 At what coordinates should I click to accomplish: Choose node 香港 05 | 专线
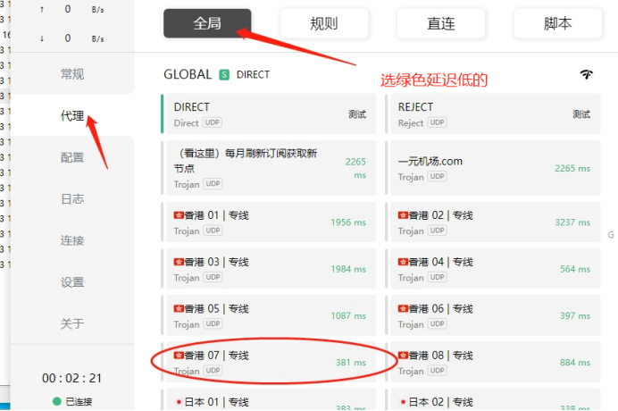click(x=269, y=315)
